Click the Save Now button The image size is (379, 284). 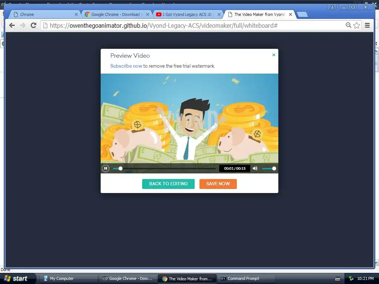coord(218,184)
